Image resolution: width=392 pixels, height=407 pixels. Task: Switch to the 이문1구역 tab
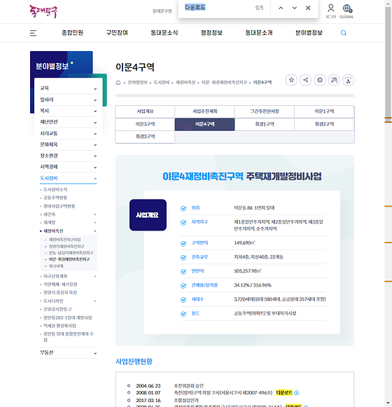click(324, 111)
